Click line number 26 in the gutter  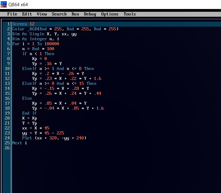tap(7, 148)
